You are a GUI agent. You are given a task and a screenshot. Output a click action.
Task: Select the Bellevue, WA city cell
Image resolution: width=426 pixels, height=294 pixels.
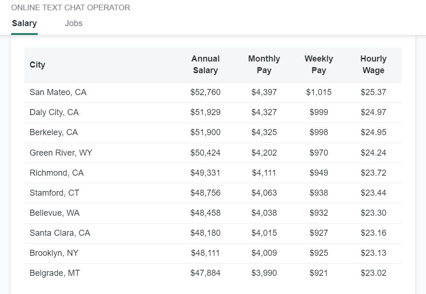[54, 213]
